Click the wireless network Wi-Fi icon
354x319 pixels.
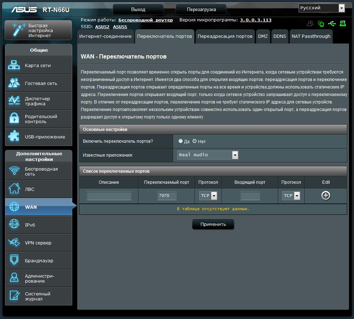tap(14, 171)
